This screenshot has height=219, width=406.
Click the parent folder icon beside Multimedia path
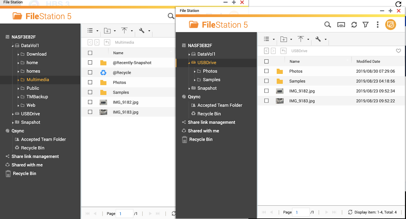(x=107, y=42)
